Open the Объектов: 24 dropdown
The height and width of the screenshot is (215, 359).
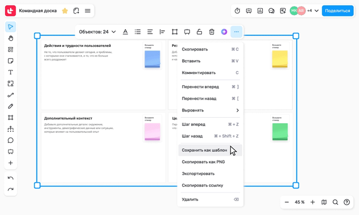click(97, 32)
